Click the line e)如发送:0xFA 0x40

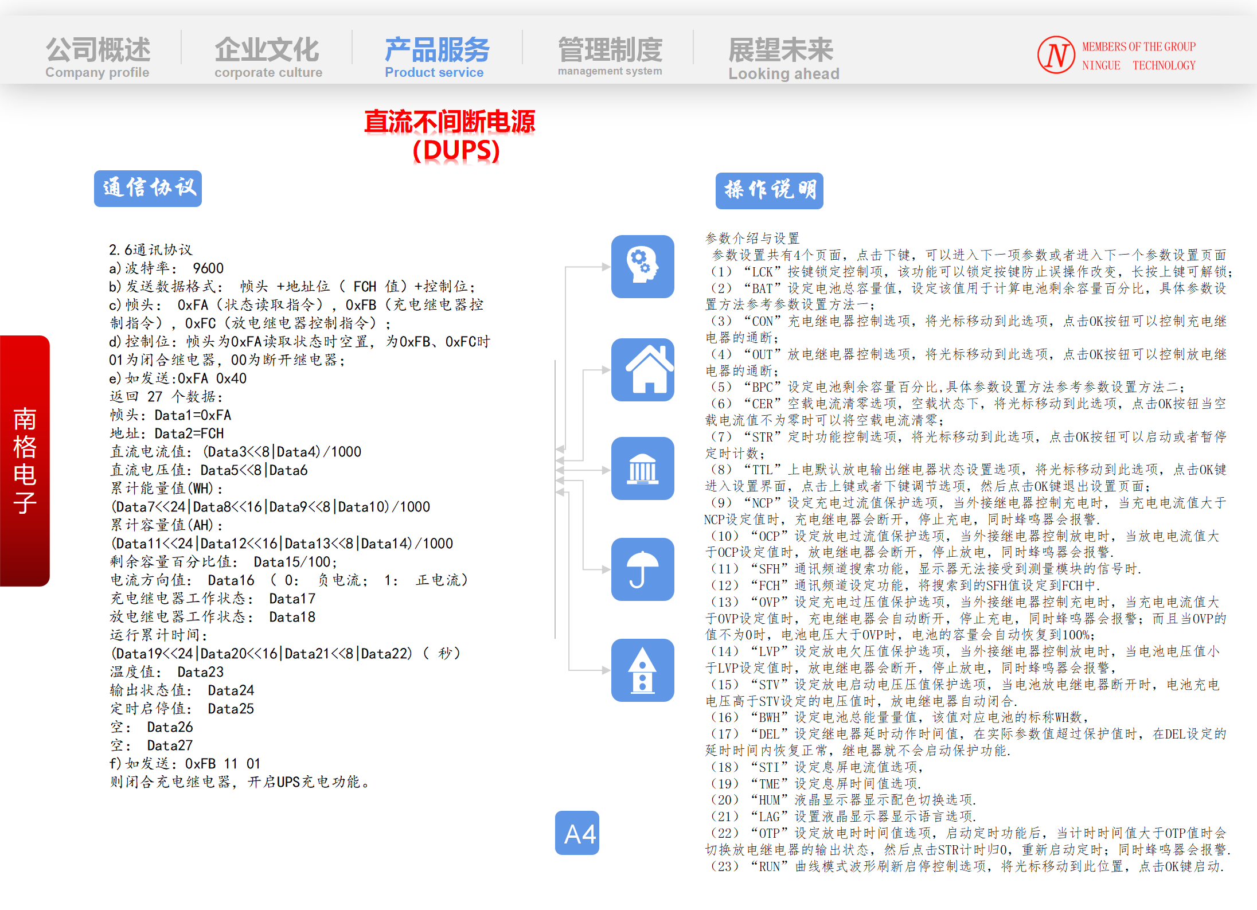(178, 378)
